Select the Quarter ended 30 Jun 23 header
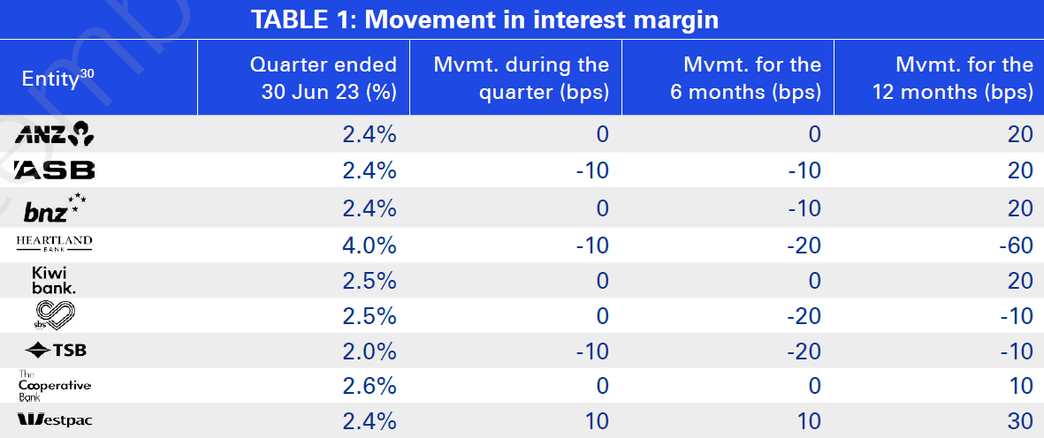This screenshot has height=438, width=1044. point(324,78)
